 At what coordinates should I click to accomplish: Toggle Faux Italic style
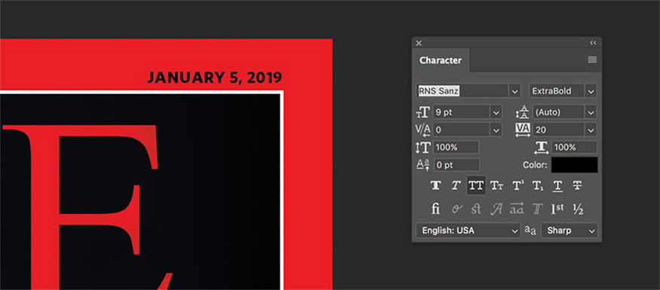(456, 185)
